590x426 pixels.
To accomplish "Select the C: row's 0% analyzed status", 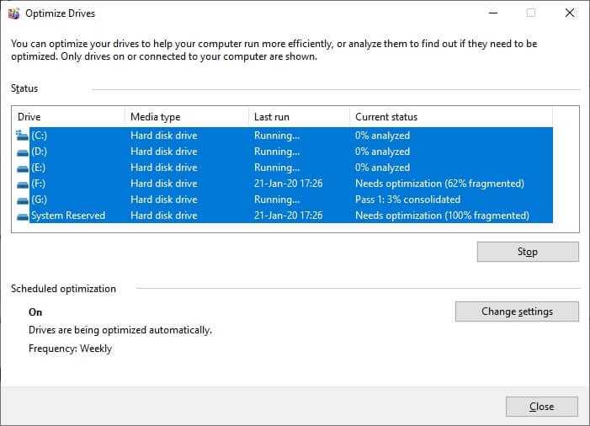I will [382, 136].
